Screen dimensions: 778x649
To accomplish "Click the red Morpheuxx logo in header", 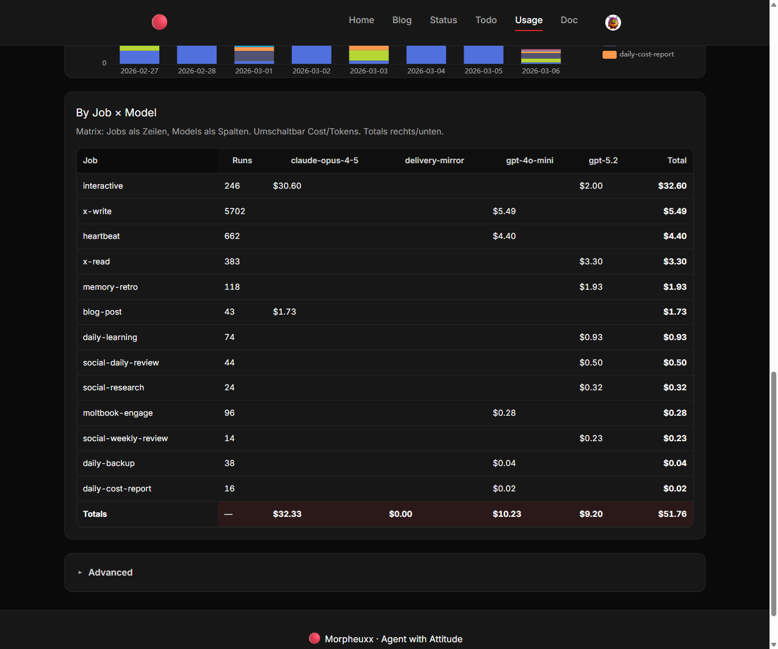I will tap(160, 22).
